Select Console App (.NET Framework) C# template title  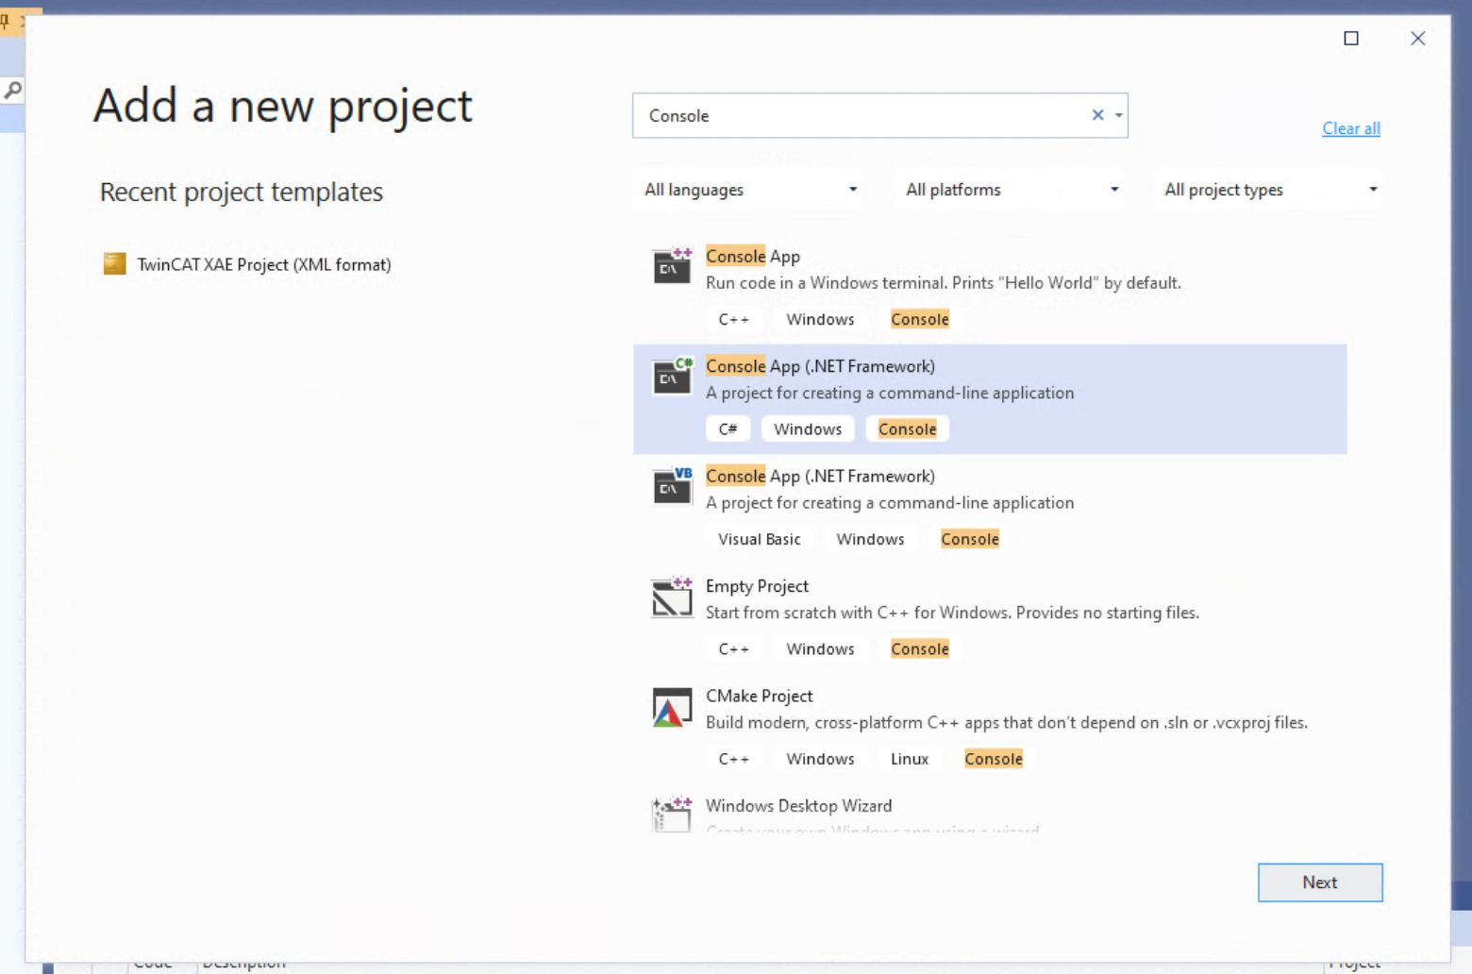point(820,366)
